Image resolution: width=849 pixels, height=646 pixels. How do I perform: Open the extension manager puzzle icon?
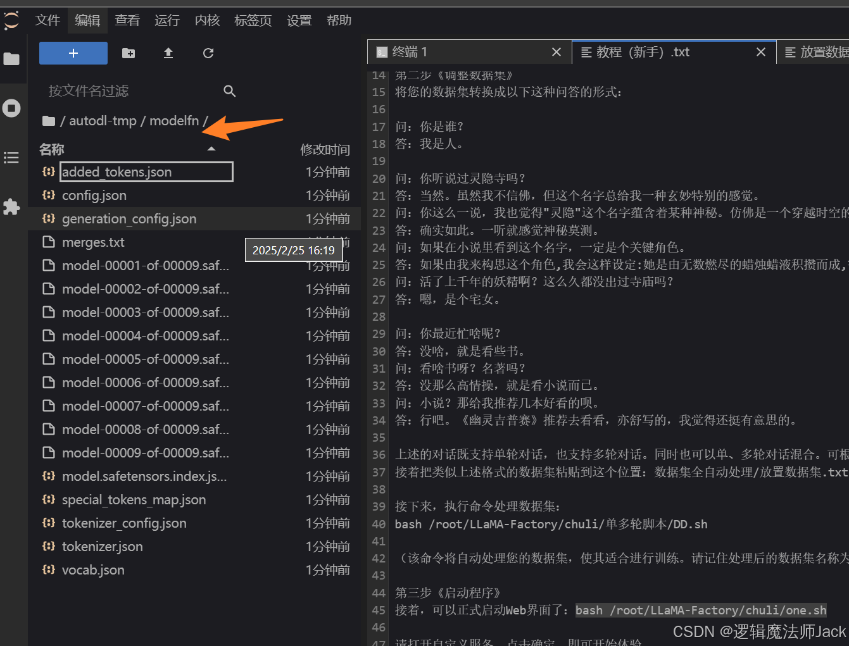coord(11,207)
